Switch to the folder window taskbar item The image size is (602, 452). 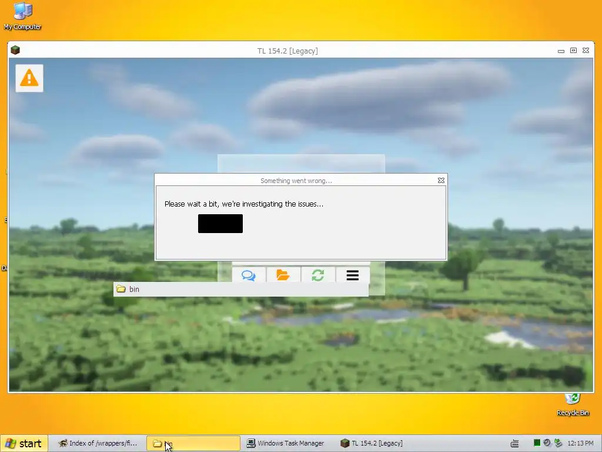tap(193, 444)
